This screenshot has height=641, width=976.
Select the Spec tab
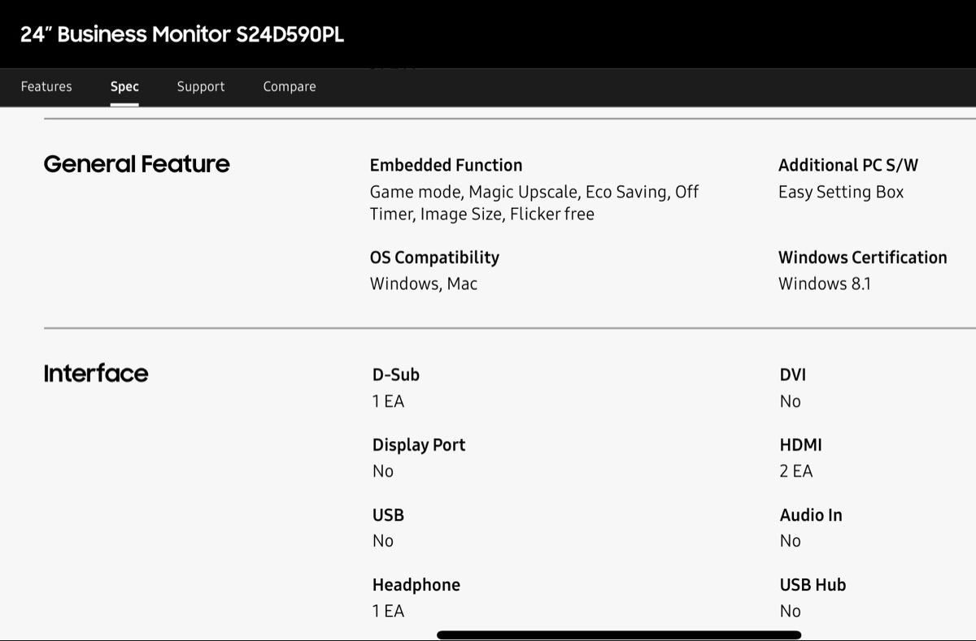(x=124, y=87)
